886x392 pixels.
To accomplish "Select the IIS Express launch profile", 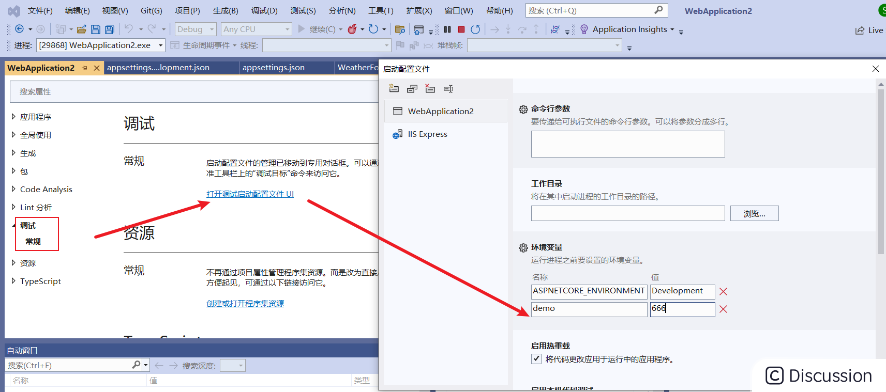I will click(446, 134).
